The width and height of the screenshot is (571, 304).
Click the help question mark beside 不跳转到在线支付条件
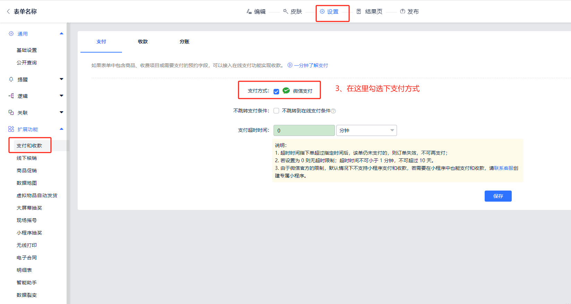334,111
